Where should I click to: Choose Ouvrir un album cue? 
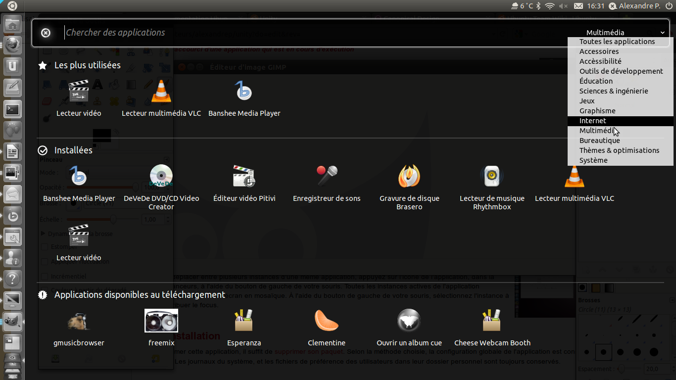click(409, 321)
